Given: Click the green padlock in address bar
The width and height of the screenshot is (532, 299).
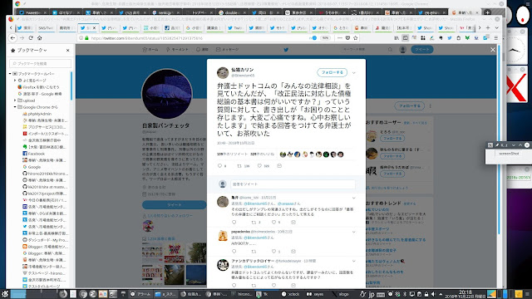Looking at the screenshot, I should point(86,38).
